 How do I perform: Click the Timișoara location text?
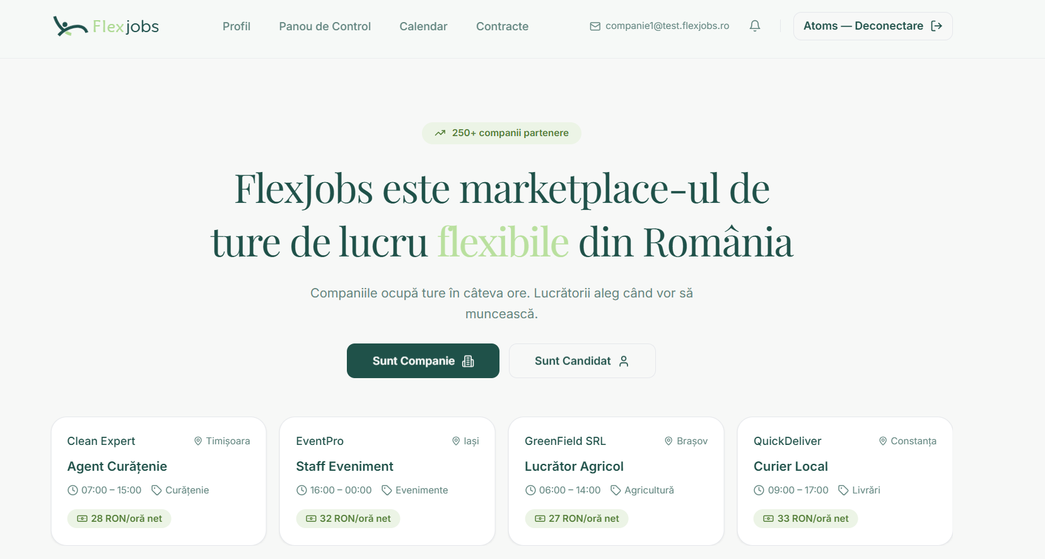pos(228,441)
